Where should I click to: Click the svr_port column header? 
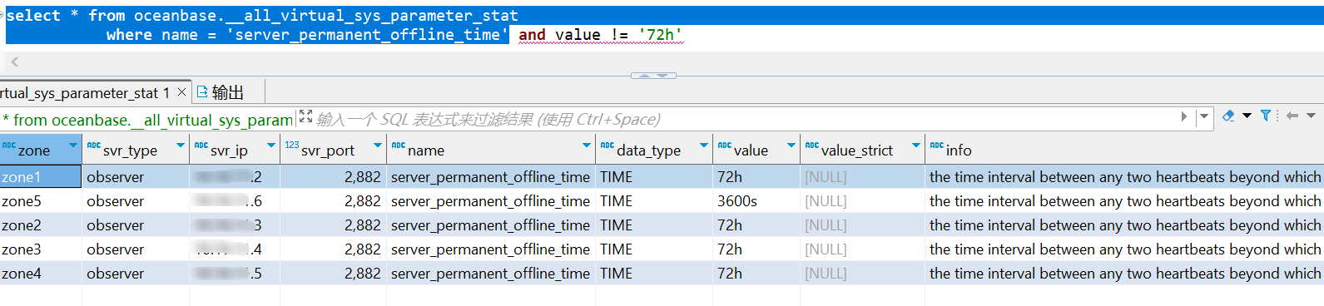point(333,151)
